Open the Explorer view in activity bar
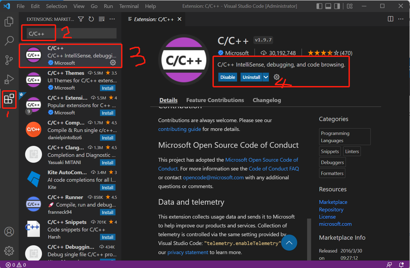 pyautogui.click(x=9, y=22)
